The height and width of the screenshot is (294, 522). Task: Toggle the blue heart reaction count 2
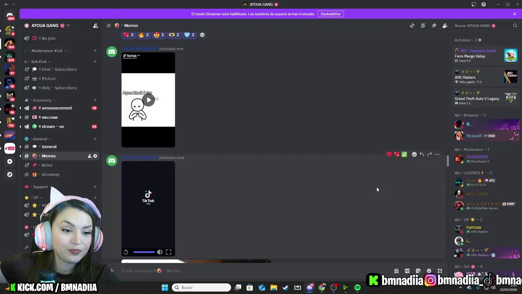coord(189,35)
